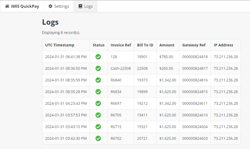This screenshot has height=149, width=250.
Task: Click green checkmark next to R6705
Action: [x=98, y=115]
